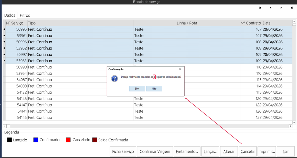Select service number 53962 cell

click(16, 48)
